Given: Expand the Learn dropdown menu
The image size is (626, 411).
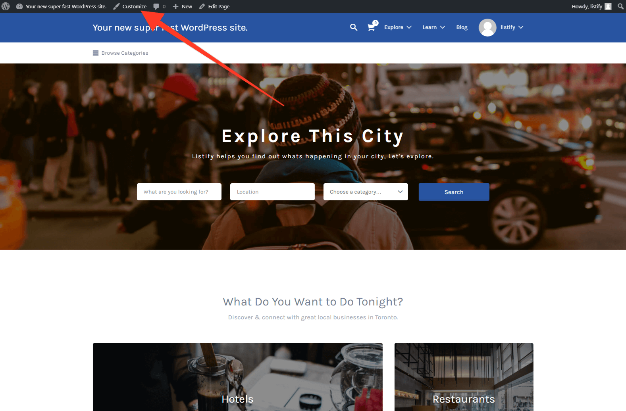Looking at the screenshot, I should (433, 27).
